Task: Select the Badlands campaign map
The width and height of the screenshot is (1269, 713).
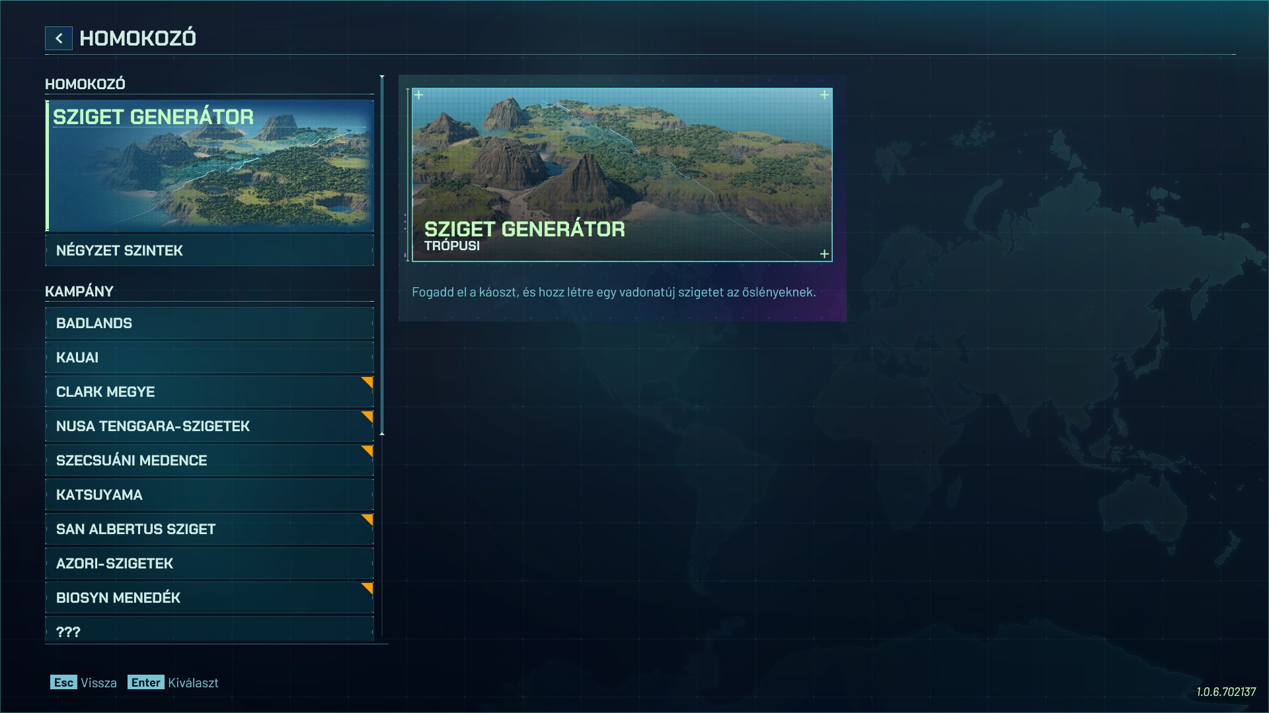Action: tap(210, 323)
